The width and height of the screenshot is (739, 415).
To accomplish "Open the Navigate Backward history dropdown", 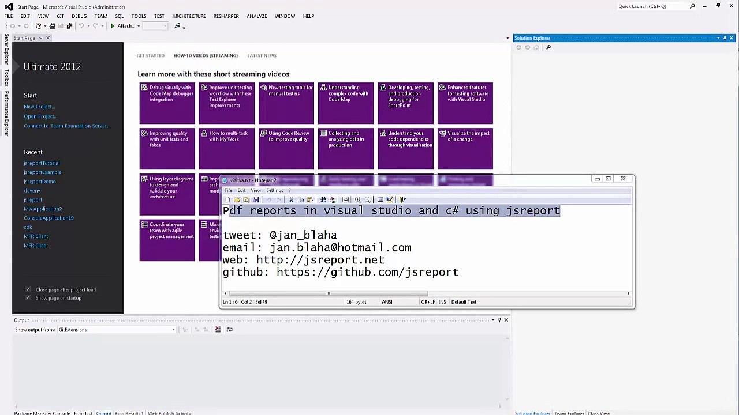I will point(19,26).
